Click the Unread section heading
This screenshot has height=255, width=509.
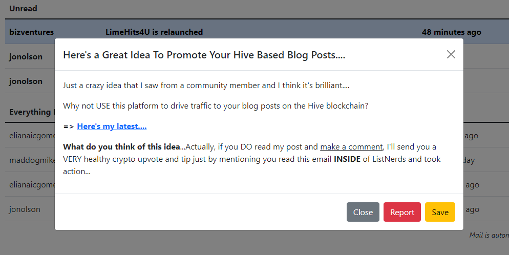[23, 8]
